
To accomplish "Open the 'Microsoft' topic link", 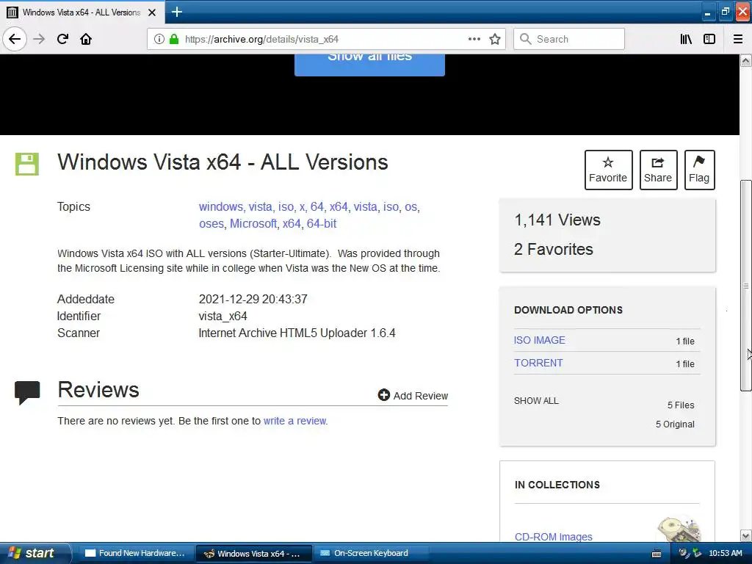I will [253, 223].
